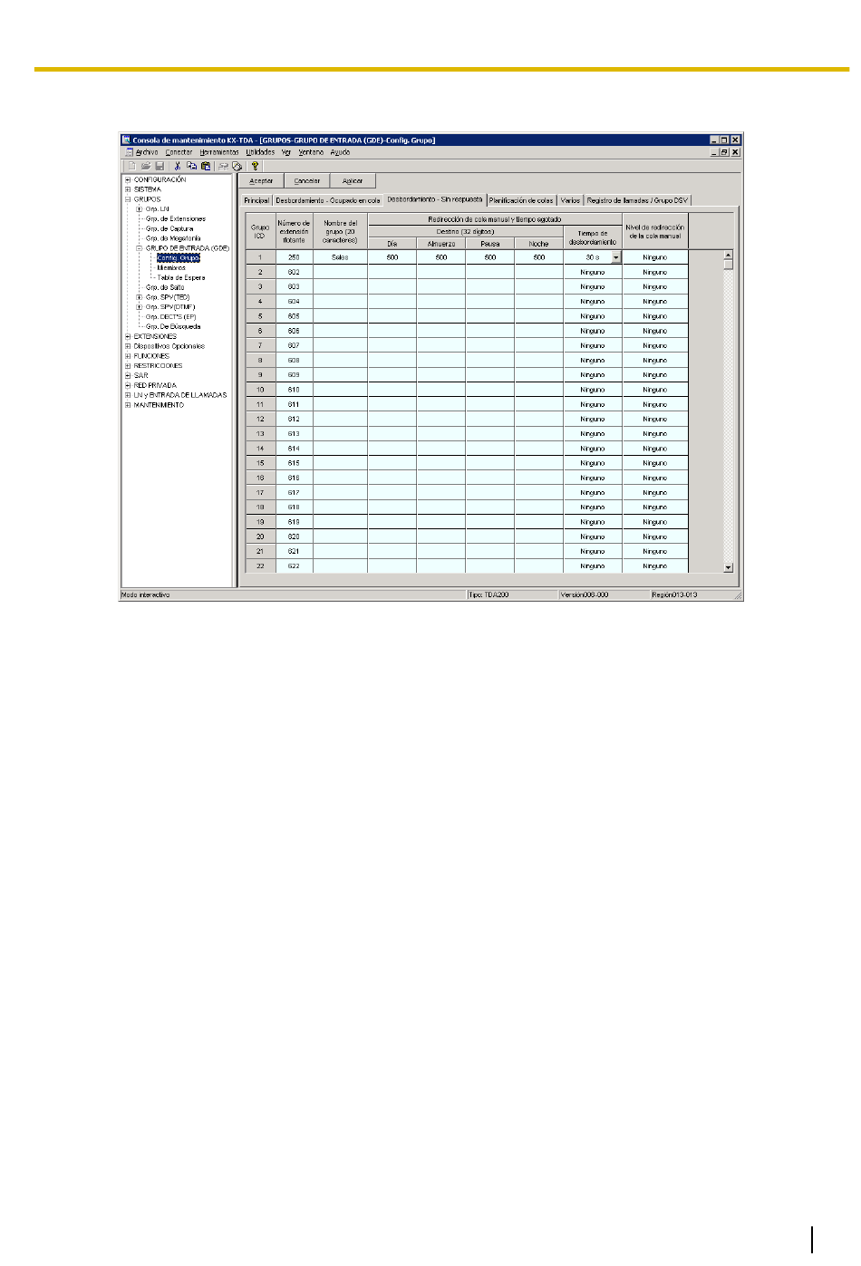This screenshot has width=861, height=1266.
Task: Select Grp. de Salto in the tree
Action: 165,287
